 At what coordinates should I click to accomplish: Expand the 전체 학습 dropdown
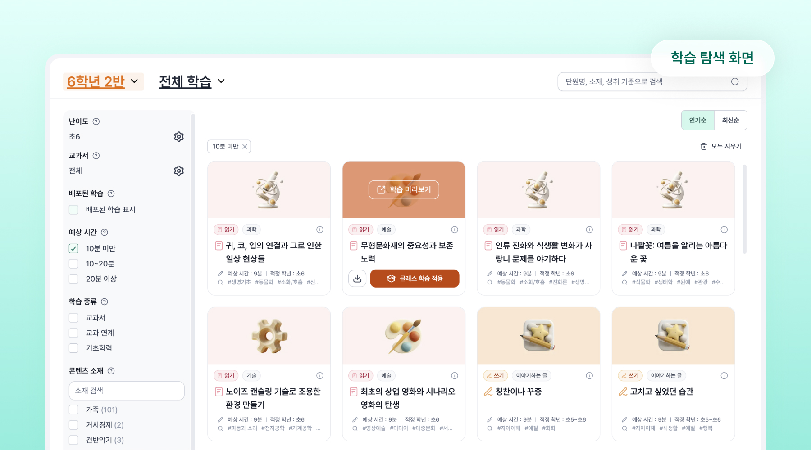(x=192, y=81)
